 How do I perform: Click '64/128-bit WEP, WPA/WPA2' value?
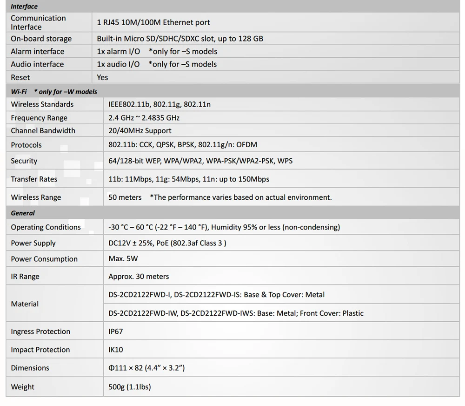[200, 161]
